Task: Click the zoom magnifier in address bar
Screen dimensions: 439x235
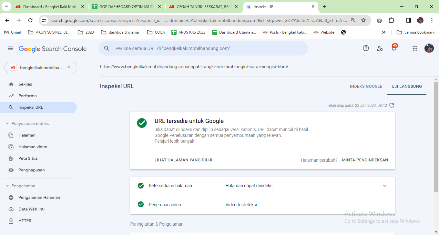Action: [353, 20]
